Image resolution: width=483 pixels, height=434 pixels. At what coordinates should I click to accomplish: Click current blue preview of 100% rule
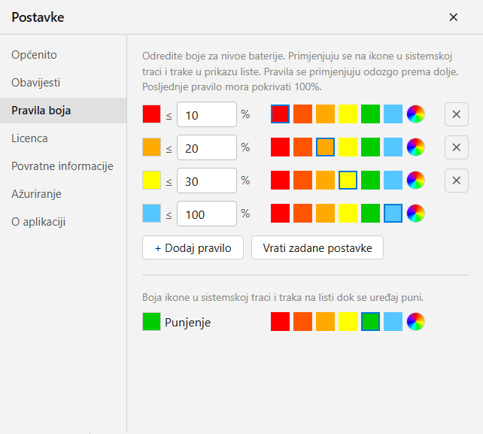(151, 213)
